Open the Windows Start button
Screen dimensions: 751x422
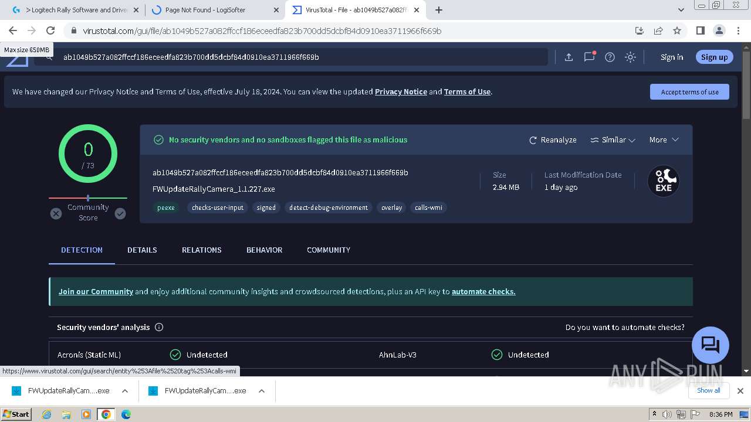tap(16, 414)
